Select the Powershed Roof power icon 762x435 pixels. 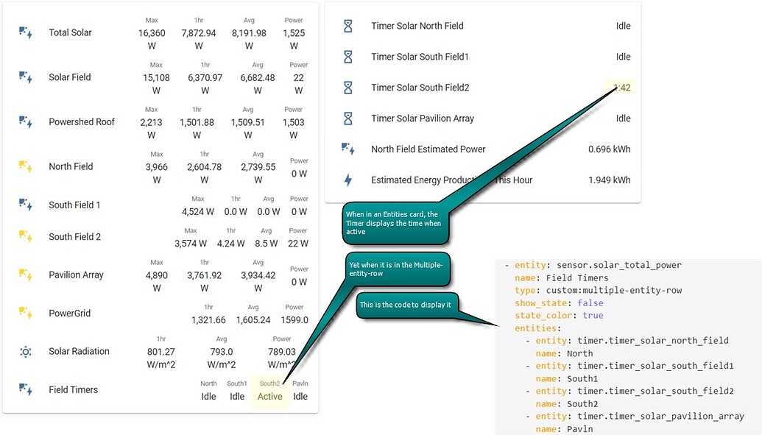pyautogui.click(x=26, y=122)
